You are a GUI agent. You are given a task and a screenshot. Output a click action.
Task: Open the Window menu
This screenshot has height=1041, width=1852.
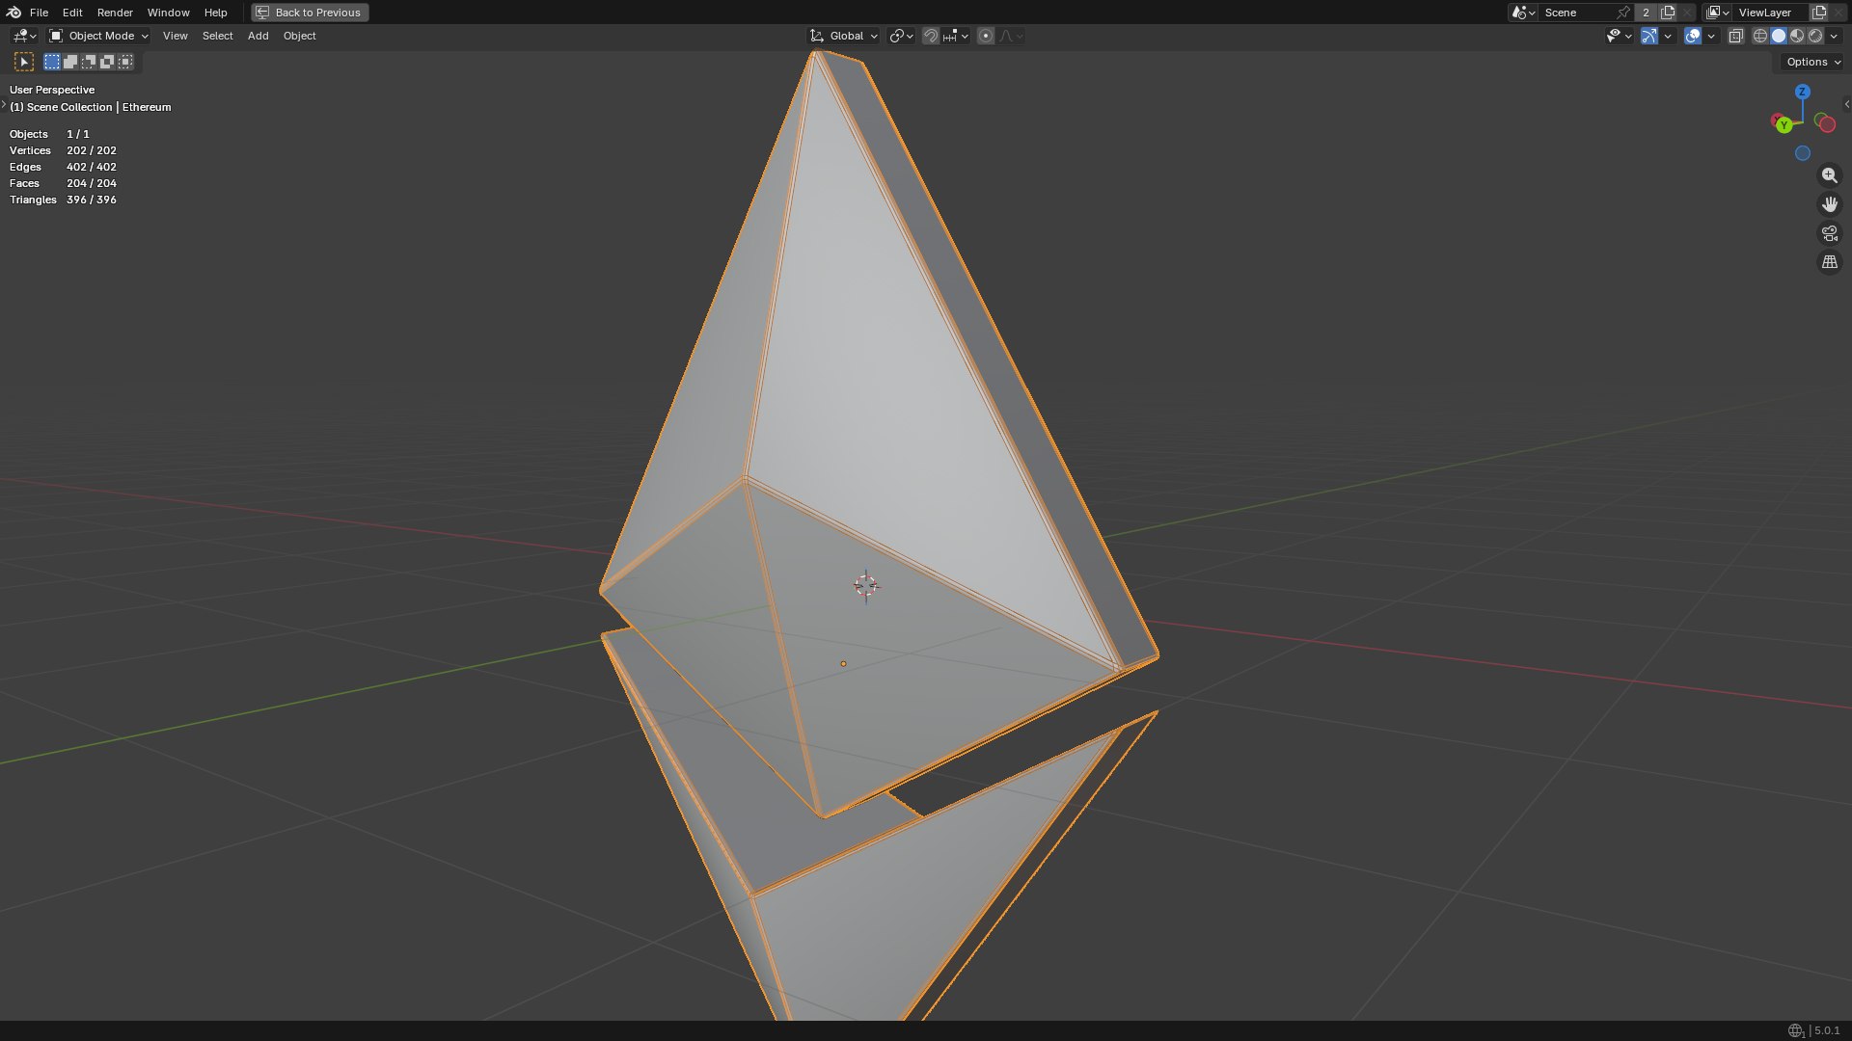(168, 13)
